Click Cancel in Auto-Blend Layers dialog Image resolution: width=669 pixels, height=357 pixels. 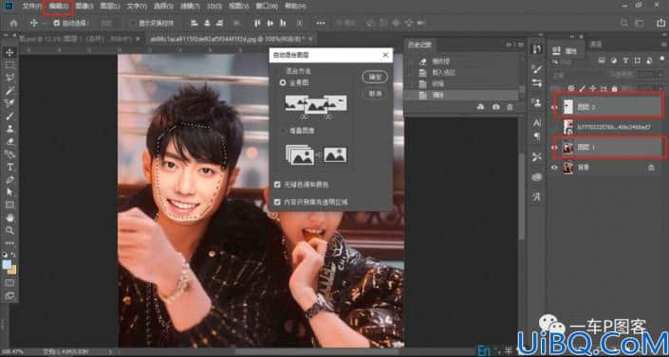(375, 94)
